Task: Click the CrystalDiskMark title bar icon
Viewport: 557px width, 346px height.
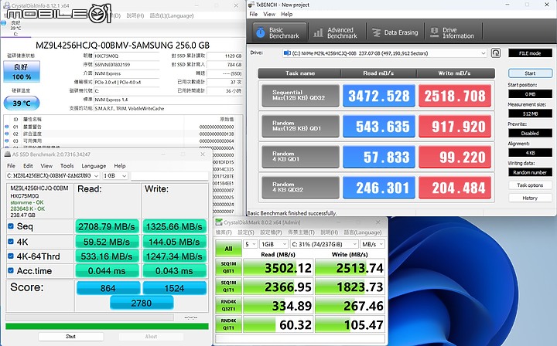Action: 219,222
